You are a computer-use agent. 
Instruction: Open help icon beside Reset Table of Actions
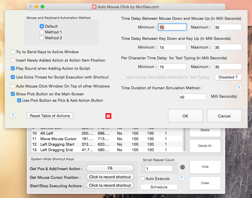click(13, 115)
